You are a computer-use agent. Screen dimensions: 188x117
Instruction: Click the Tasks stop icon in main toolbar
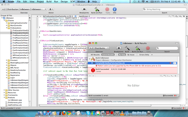click(107, 9)
